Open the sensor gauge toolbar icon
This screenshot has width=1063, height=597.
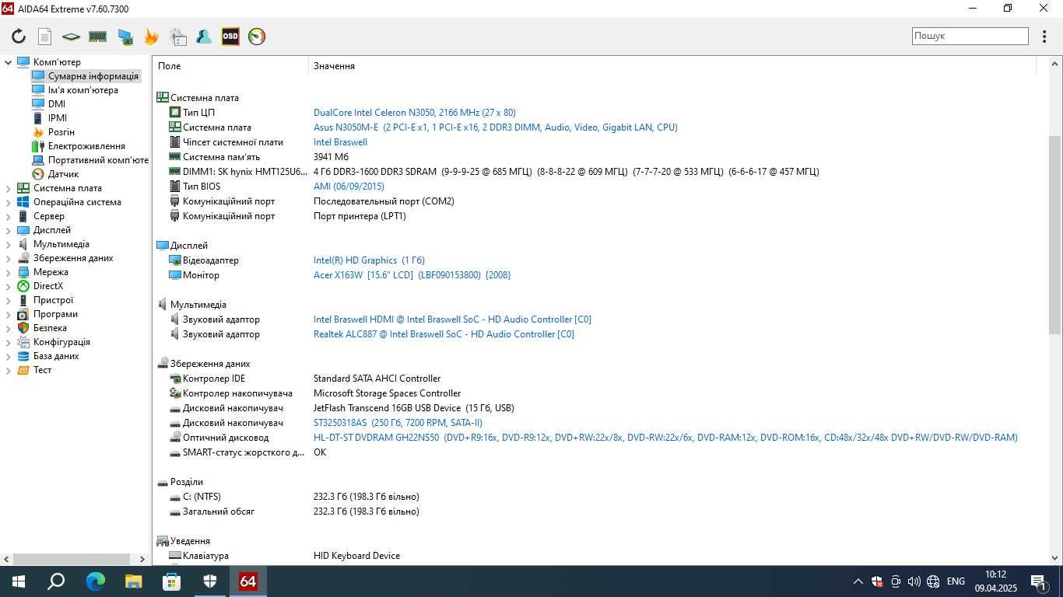point(257,37)
